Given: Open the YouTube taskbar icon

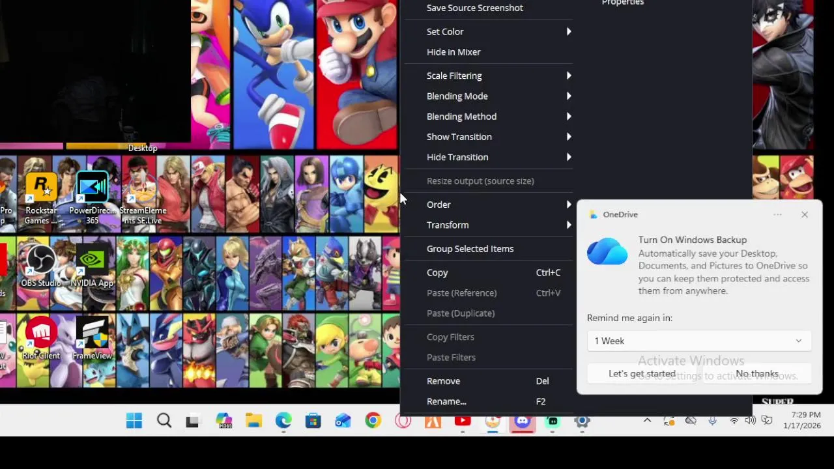Looking at the screenshot, I should (463, 421).
